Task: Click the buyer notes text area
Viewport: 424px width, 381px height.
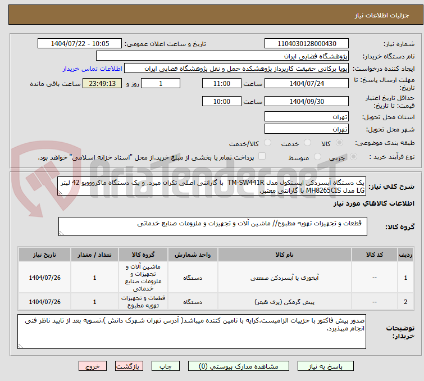Action: point(192,332)
